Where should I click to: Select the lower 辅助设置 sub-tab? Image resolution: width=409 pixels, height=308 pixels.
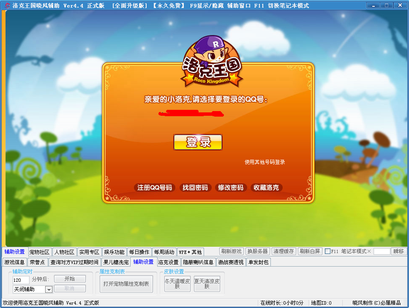pyautogui.click(x=144, y=262)
